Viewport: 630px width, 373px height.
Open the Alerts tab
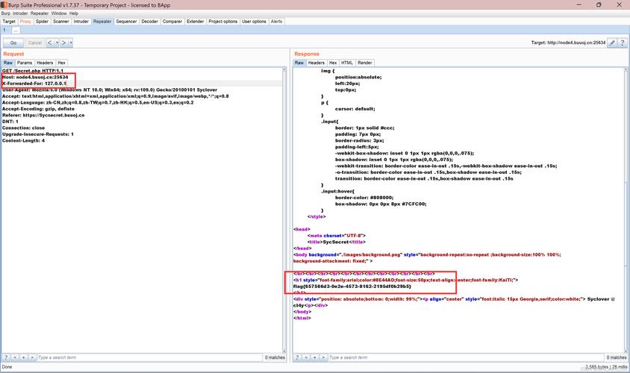point(276,22)
